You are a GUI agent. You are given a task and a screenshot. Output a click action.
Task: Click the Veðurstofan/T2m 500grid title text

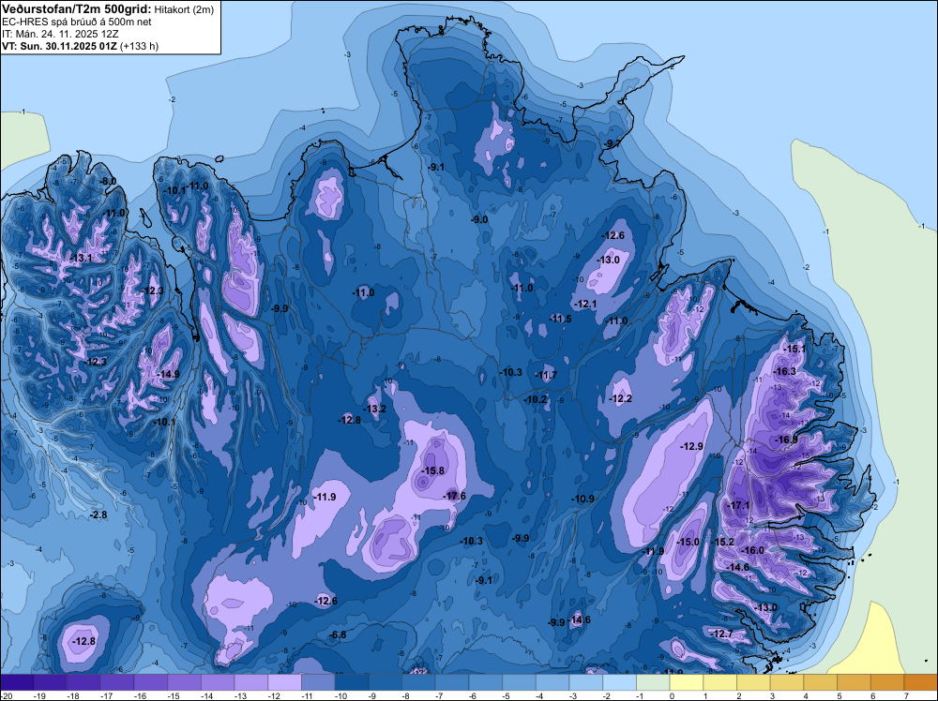coord(77,9)
